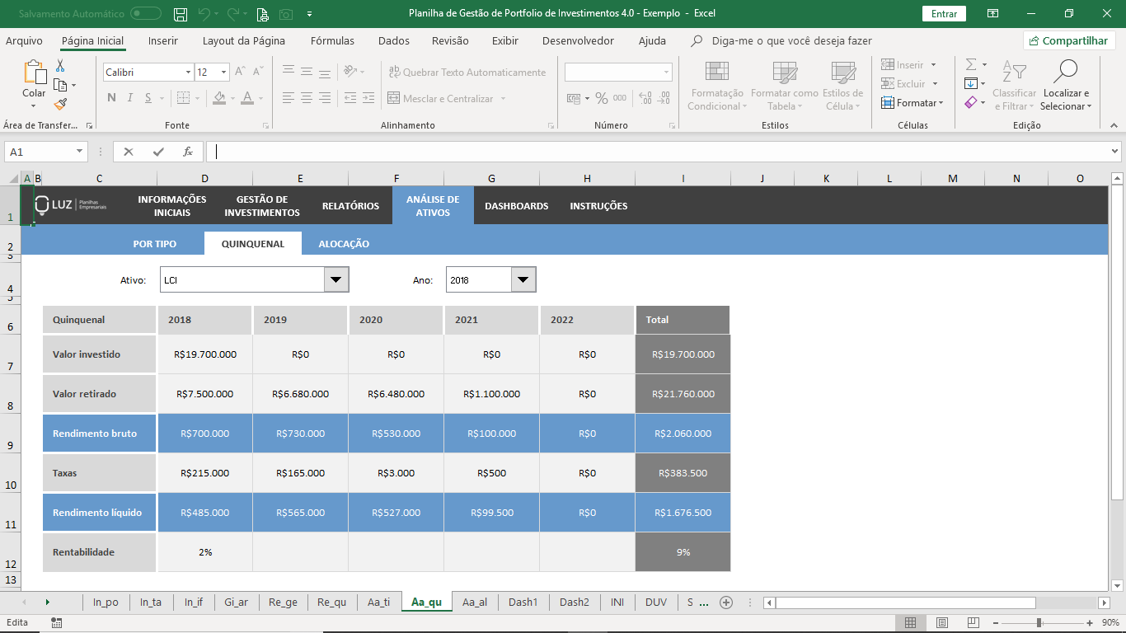Click the insert function fx icon
1126x633 pixels.
click(188, 152)
